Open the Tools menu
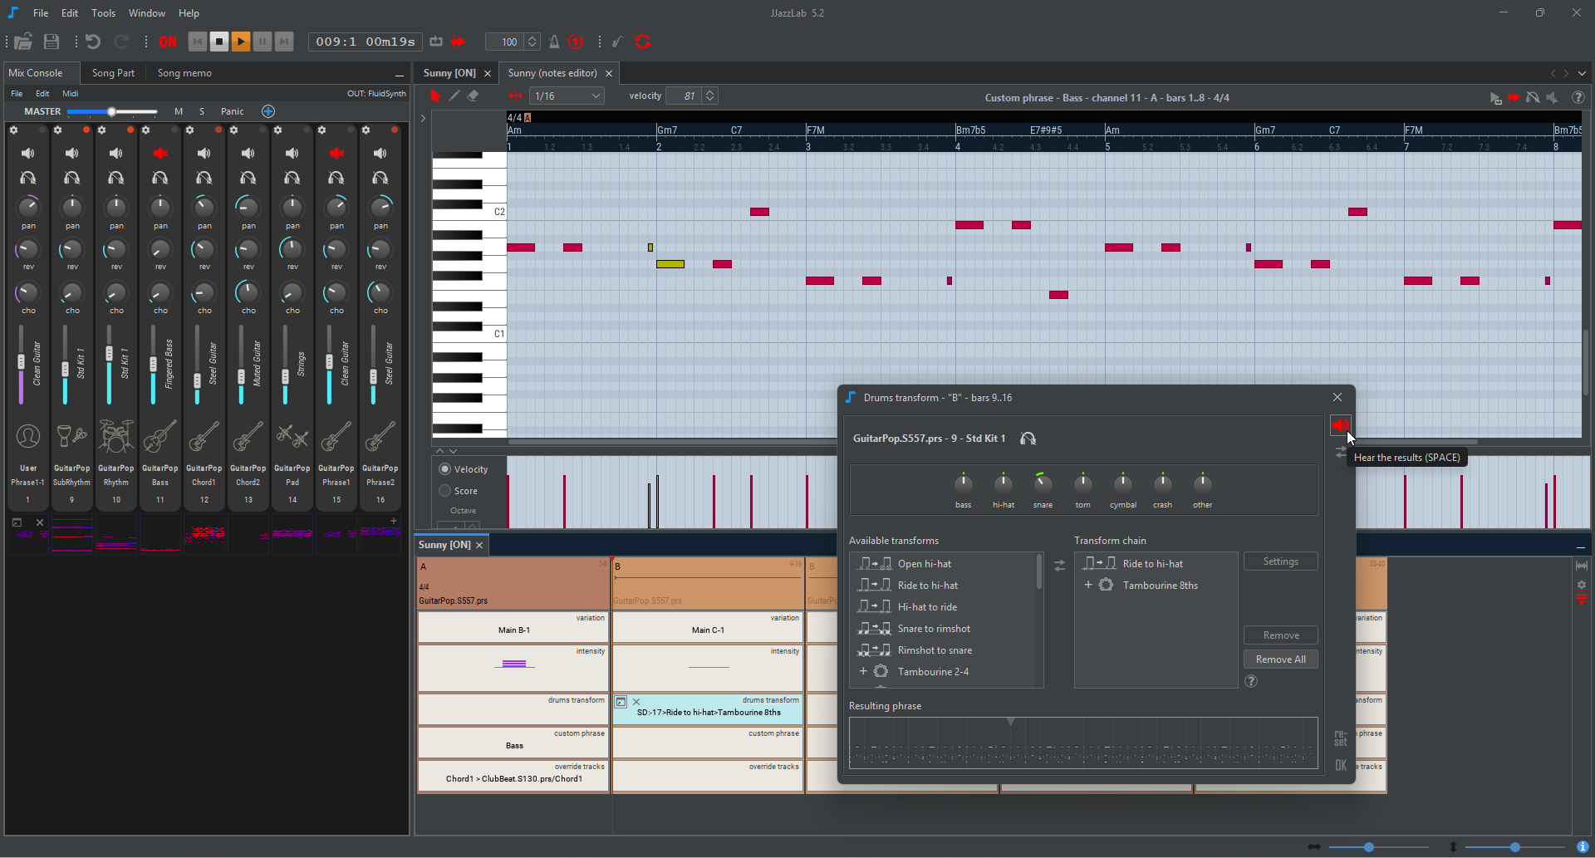This screenshot has width=1595, height=858. pos(103,13)
